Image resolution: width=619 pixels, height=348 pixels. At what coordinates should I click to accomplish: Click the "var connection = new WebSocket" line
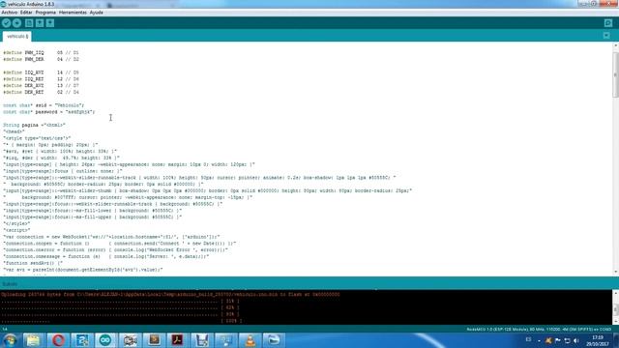click(111, 237)
